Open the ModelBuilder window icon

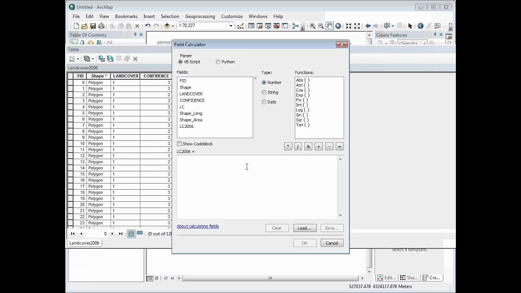(295, 26)
